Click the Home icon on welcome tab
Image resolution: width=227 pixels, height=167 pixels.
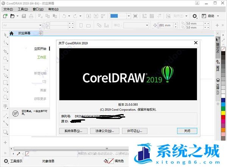12,33
